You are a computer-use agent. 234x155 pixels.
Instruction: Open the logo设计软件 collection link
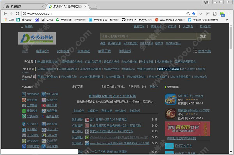[130, 62]
